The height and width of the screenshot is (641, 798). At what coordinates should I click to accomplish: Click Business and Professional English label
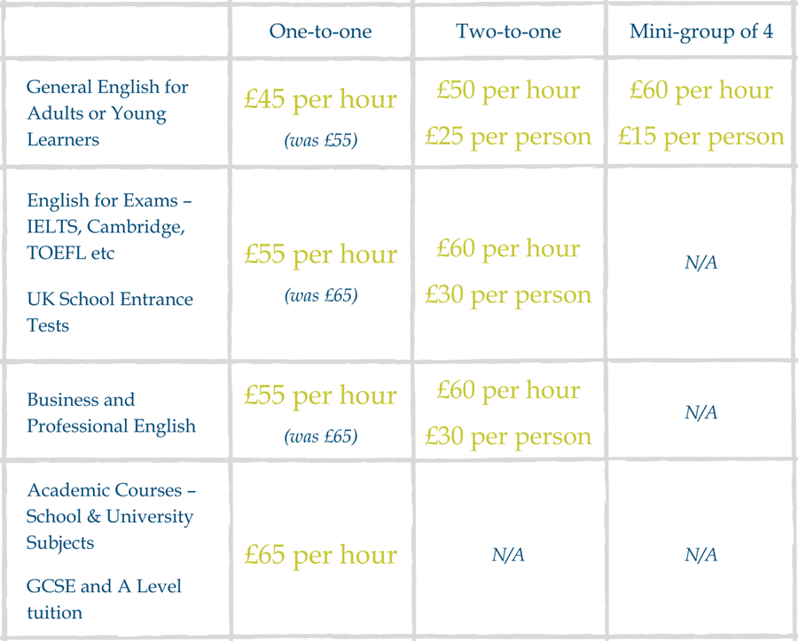click(x=111, y=412)
